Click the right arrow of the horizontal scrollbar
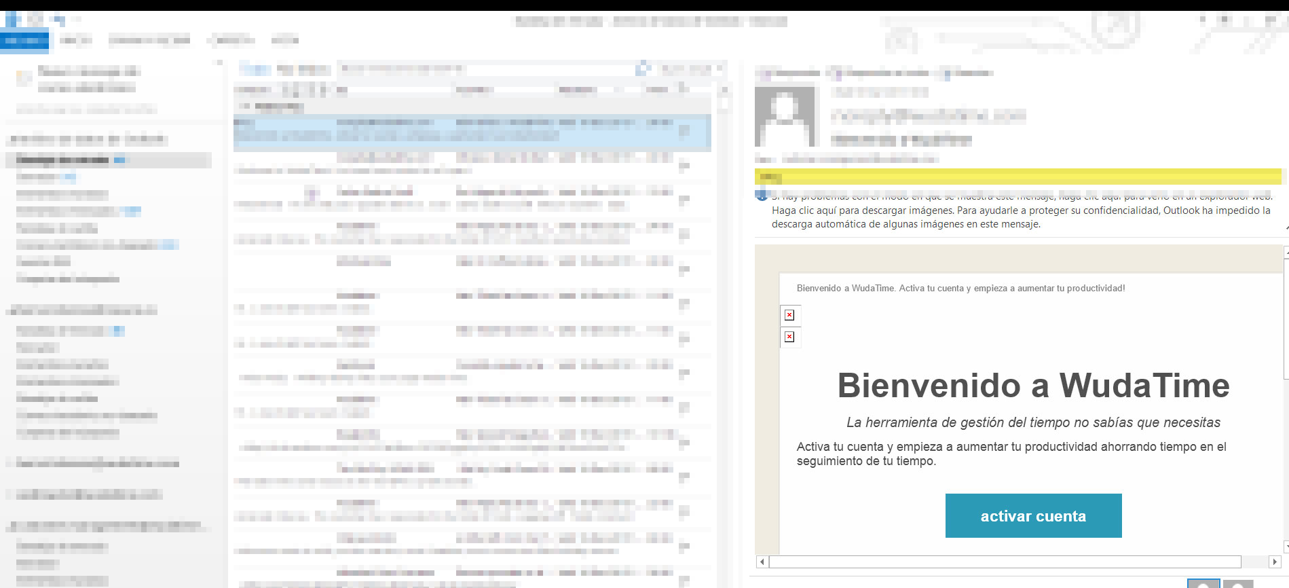The height and width of the screenshot is (588, 1289). pos(1274,562)
